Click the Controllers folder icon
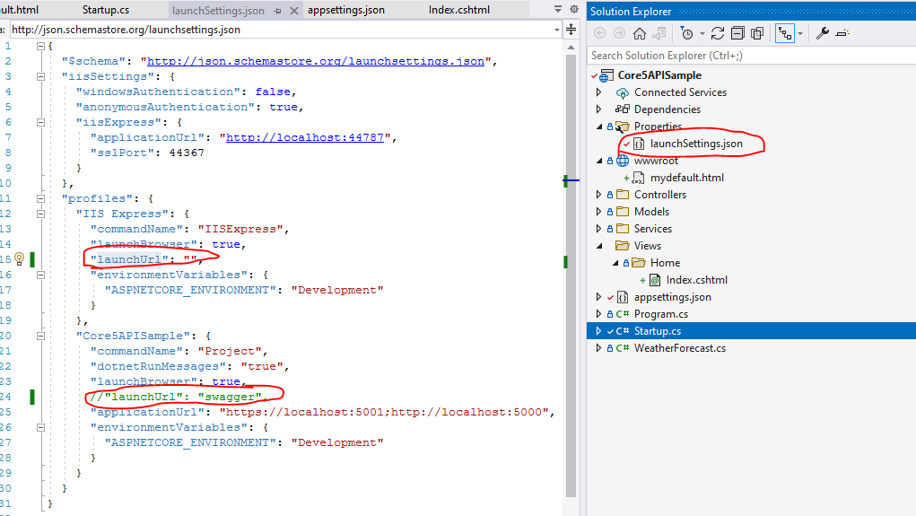916x516 pixels. [x=623, y=195]
